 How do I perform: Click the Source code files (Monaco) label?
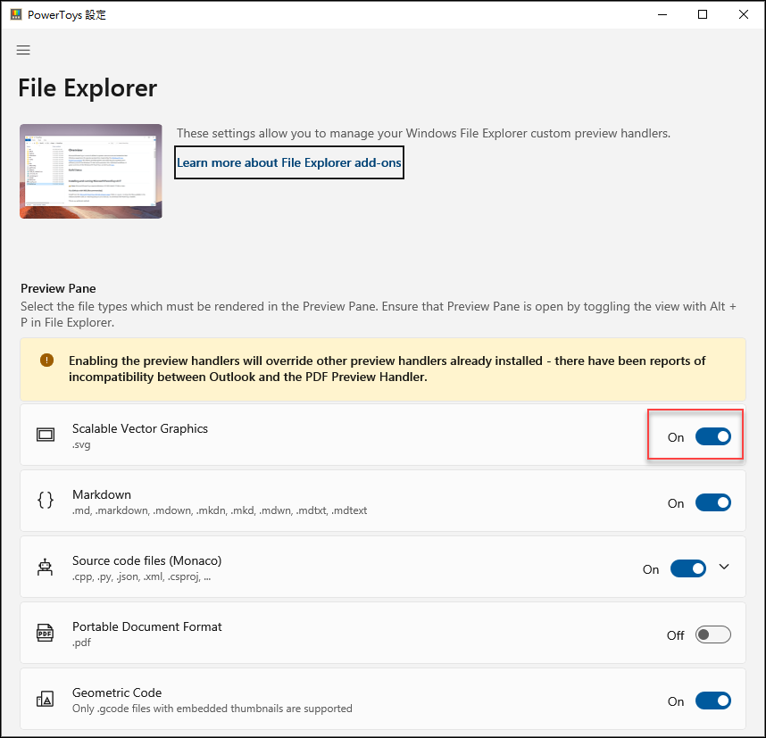tap(147, 560)
